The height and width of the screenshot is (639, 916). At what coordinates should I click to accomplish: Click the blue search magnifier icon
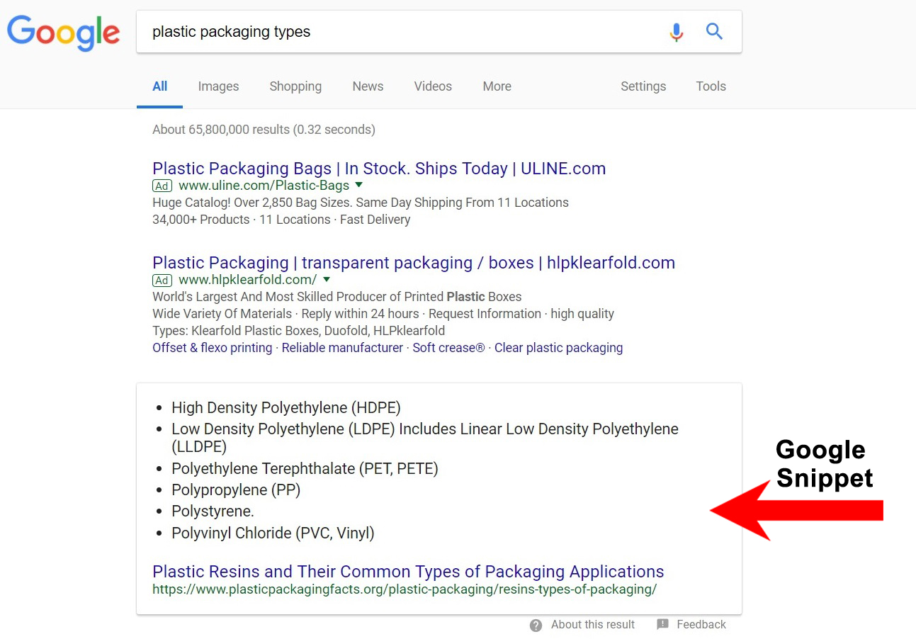[x=714, y=31]
